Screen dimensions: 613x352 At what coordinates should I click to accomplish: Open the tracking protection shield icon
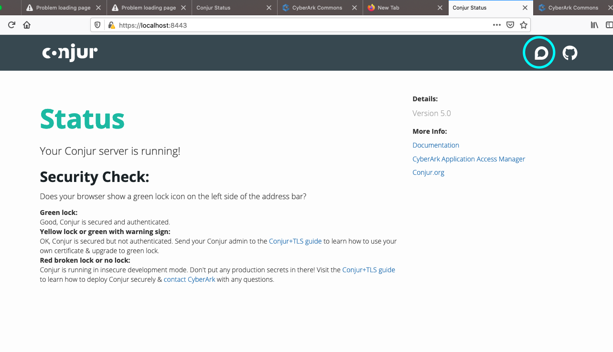click(97, 25)
